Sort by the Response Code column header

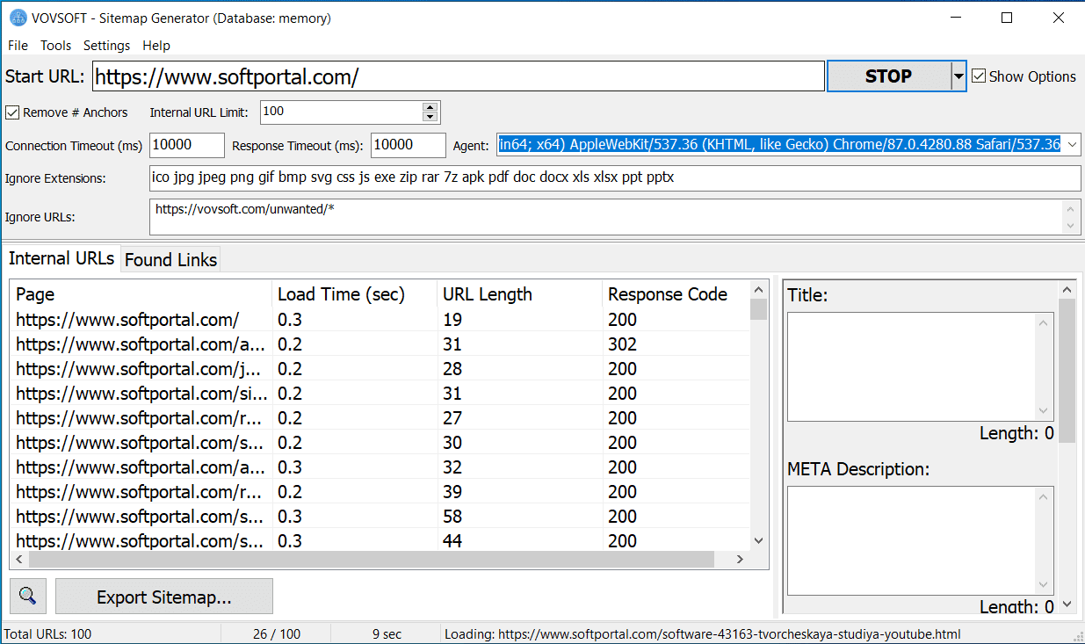click(668, 294)
